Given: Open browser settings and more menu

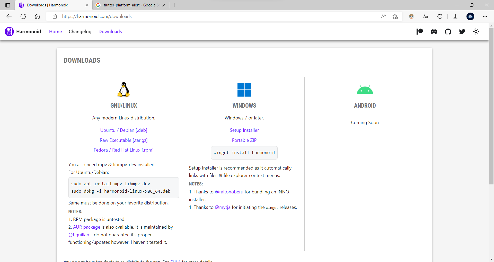Looking at the screenshot, I should point(485,16).
